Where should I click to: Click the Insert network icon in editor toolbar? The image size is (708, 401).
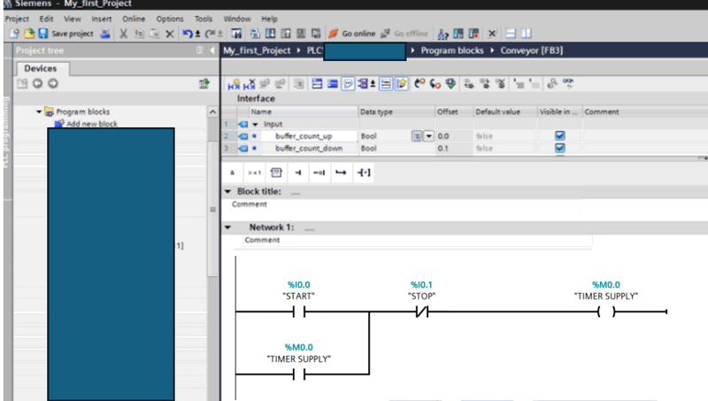234,83
